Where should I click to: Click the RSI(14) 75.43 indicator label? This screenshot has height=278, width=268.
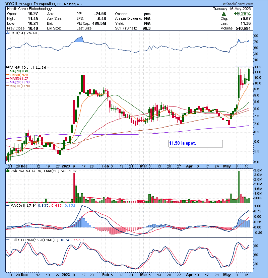tap(23, 33)
